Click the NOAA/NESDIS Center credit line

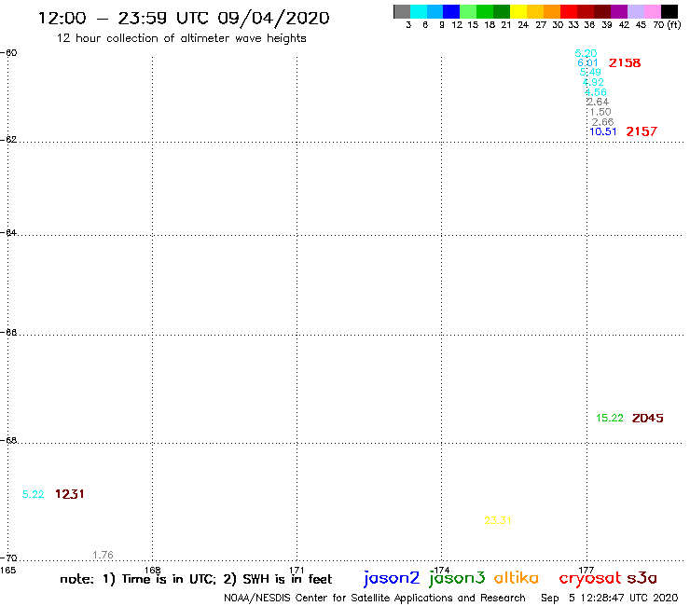pos(375,599)
